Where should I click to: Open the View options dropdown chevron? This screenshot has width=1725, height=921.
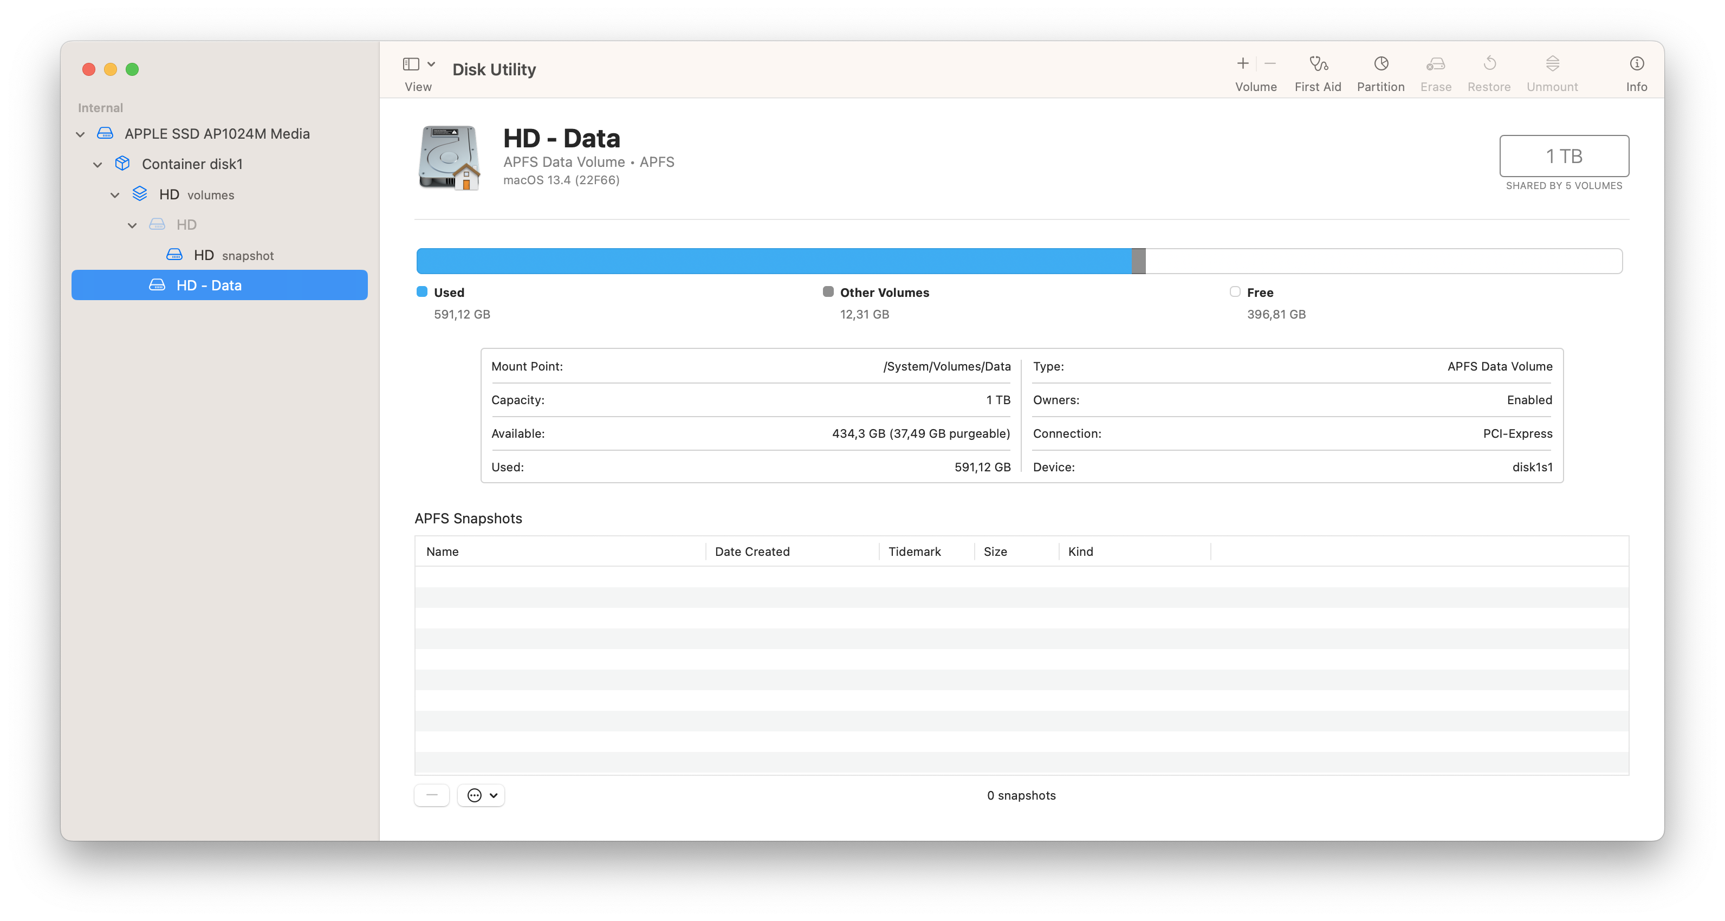[431, 63]
